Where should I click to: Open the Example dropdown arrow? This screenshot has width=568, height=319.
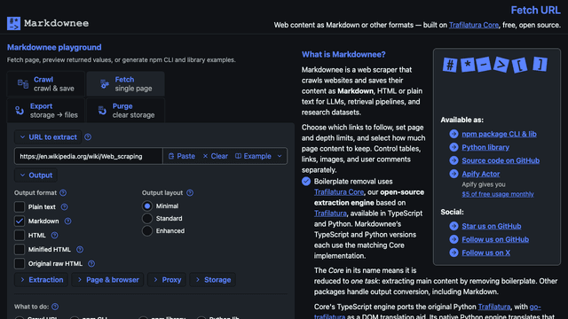pos(280,156)
